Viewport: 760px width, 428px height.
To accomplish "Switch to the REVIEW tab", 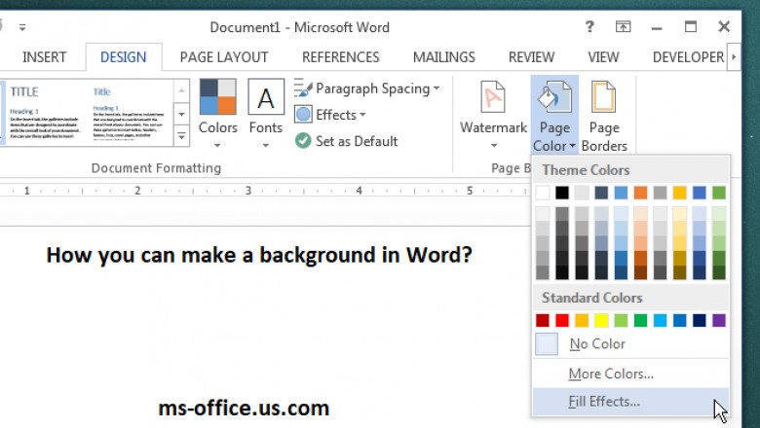I will click(531, 57).
